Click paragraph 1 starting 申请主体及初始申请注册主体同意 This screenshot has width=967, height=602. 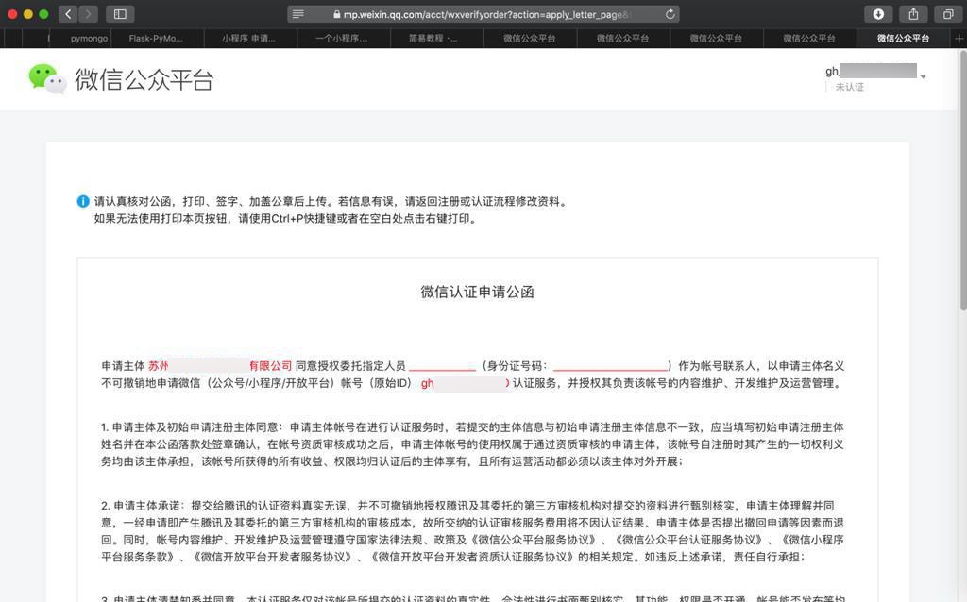point(472,444)
